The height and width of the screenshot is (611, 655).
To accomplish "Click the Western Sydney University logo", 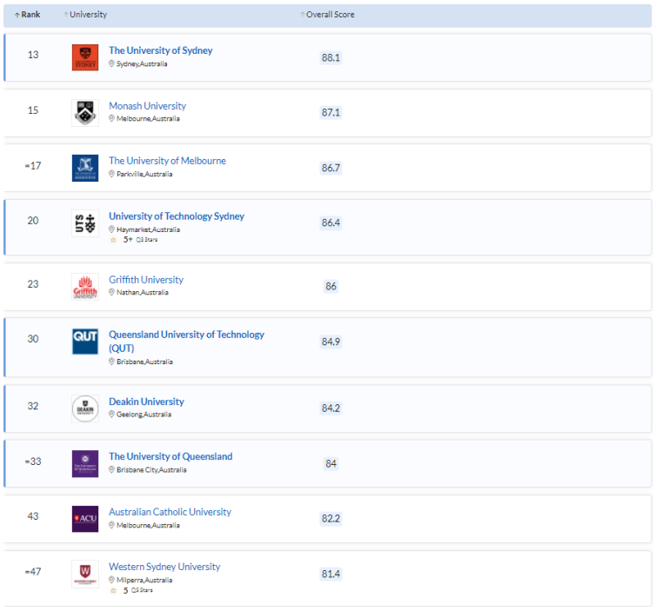I will [x=84, y=574].
